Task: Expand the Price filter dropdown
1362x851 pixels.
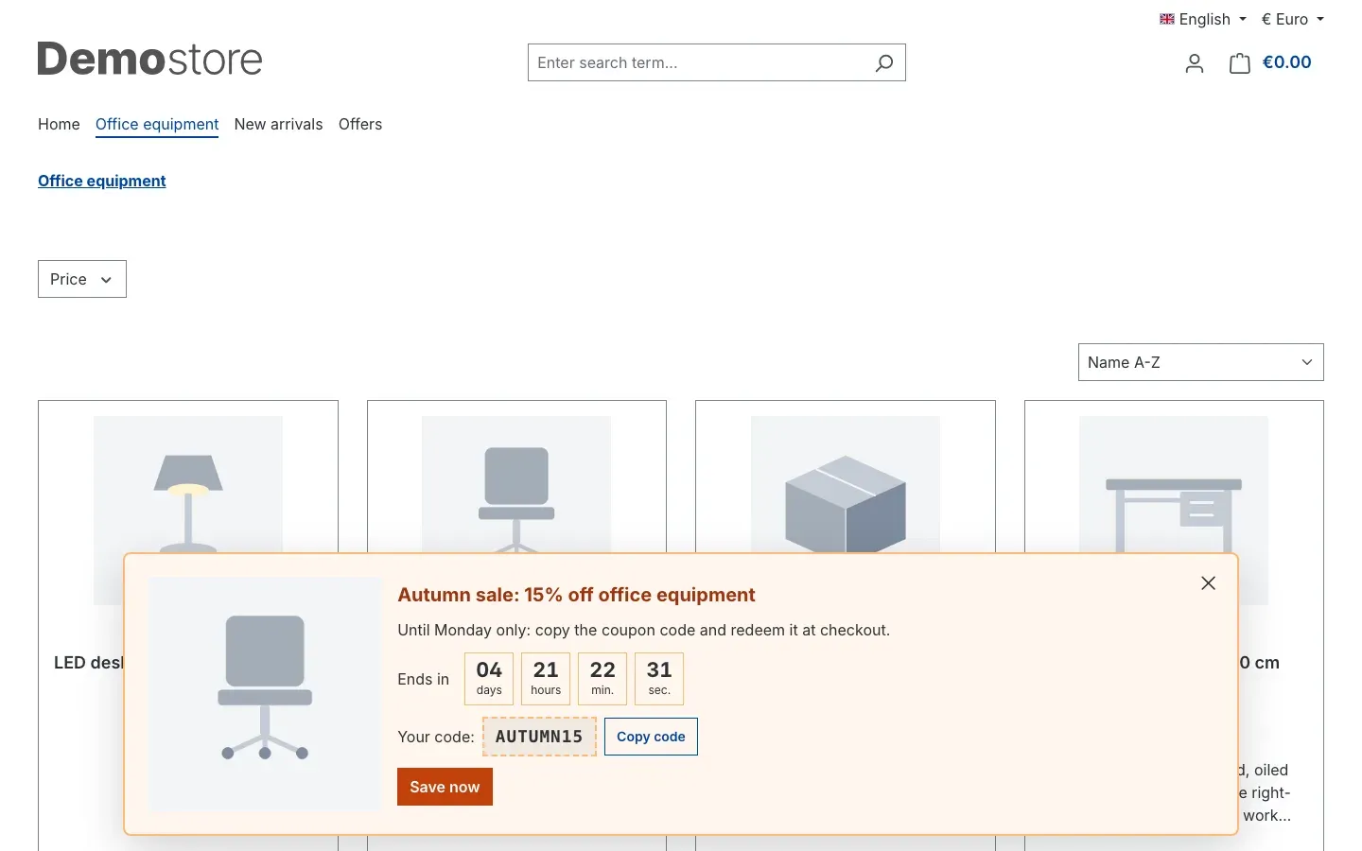Action: point(82,279)
